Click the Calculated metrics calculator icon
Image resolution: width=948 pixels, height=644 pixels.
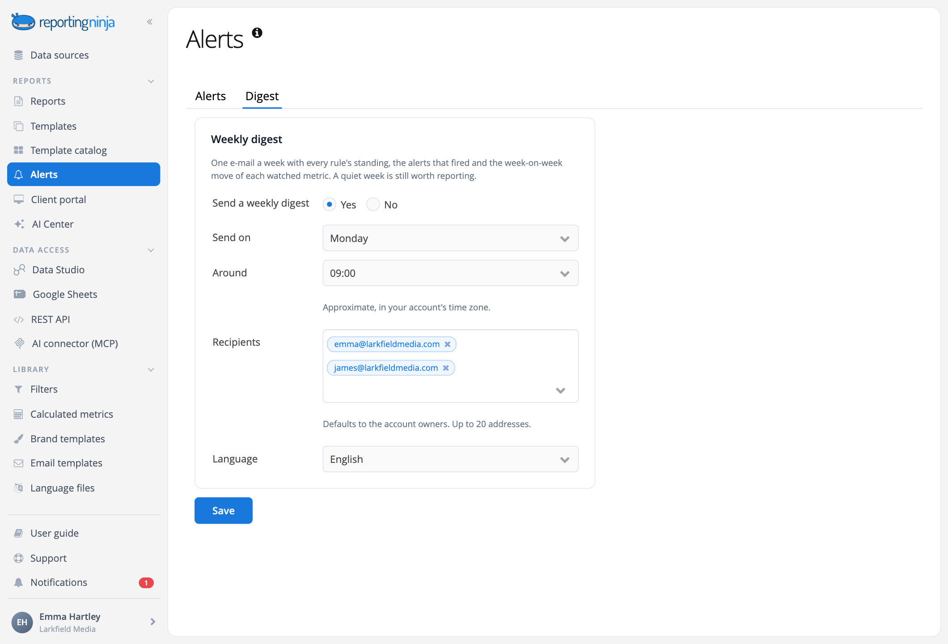coord(18,414)
